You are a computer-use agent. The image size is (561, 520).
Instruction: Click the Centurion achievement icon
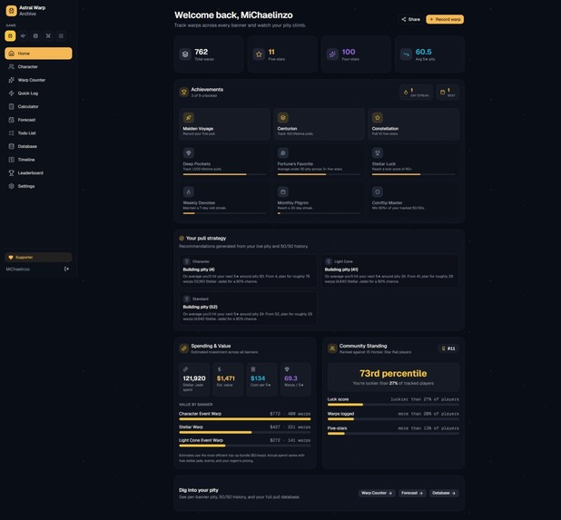click(283, 117)
